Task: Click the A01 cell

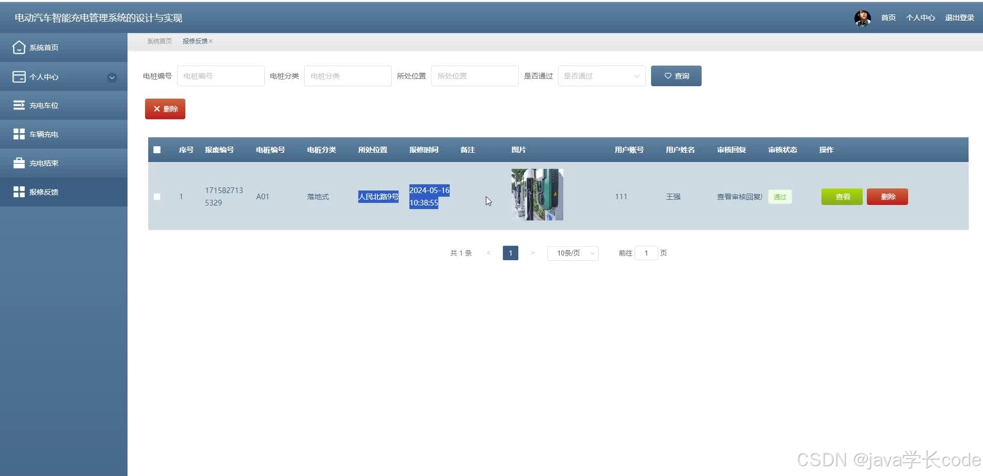Action: pos(263,197)
